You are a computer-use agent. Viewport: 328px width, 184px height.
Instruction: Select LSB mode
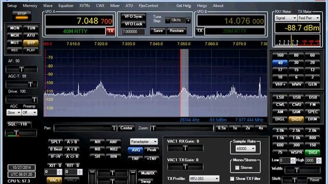(280, 97)
